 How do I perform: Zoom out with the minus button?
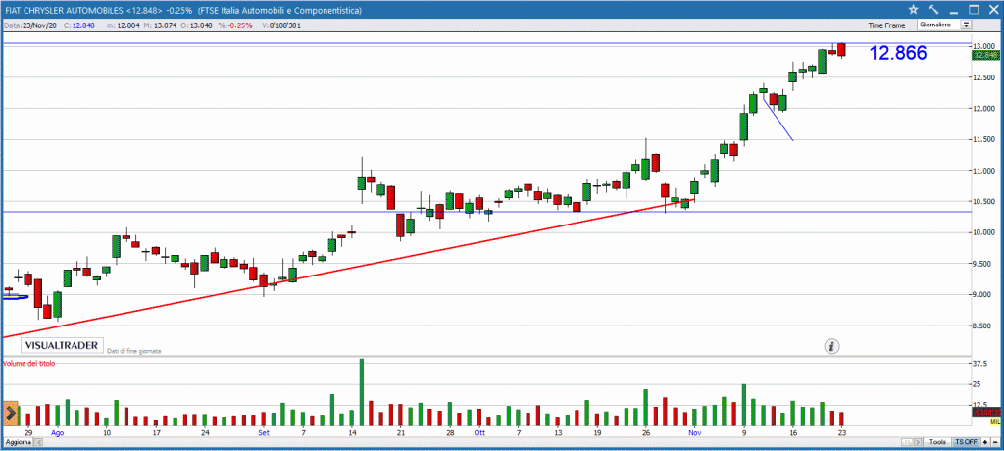(995, 443)
